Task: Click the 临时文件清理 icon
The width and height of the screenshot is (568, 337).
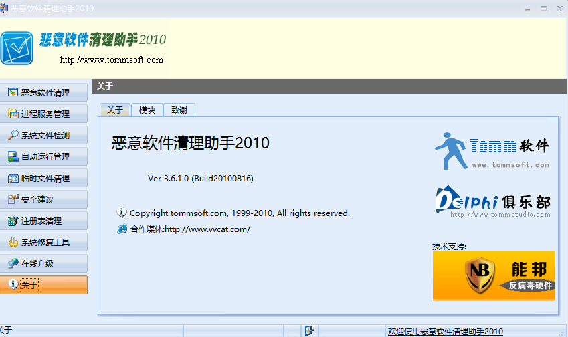Action: point(13,178)
